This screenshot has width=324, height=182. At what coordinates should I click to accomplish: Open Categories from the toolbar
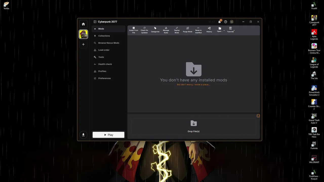[x=155, y=30]
